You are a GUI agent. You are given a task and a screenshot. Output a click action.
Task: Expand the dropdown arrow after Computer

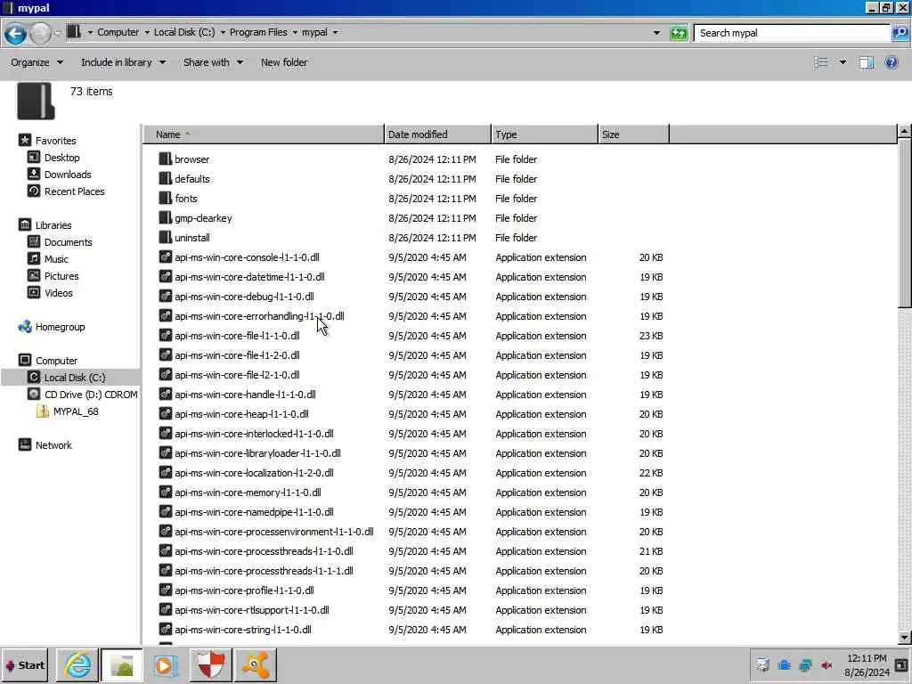point(147,33)
